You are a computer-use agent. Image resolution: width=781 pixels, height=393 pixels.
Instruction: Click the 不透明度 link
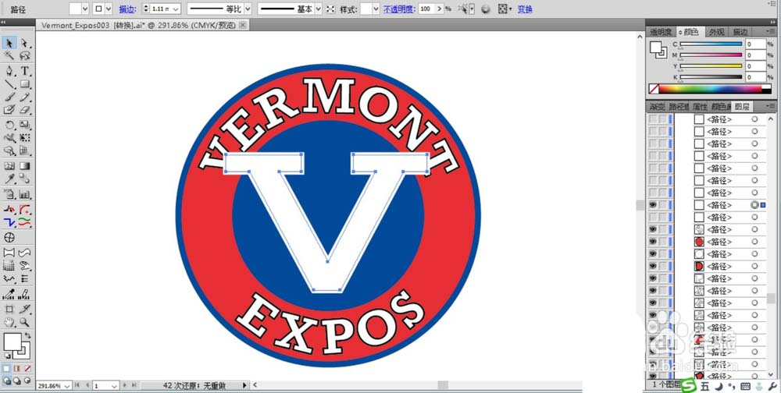pyautogui.click(x=399, y=9)
